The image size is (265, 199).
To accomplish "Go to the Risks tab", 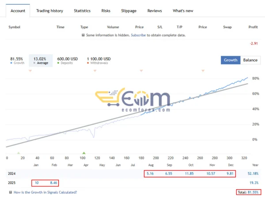I will click(x=106, y=11).
